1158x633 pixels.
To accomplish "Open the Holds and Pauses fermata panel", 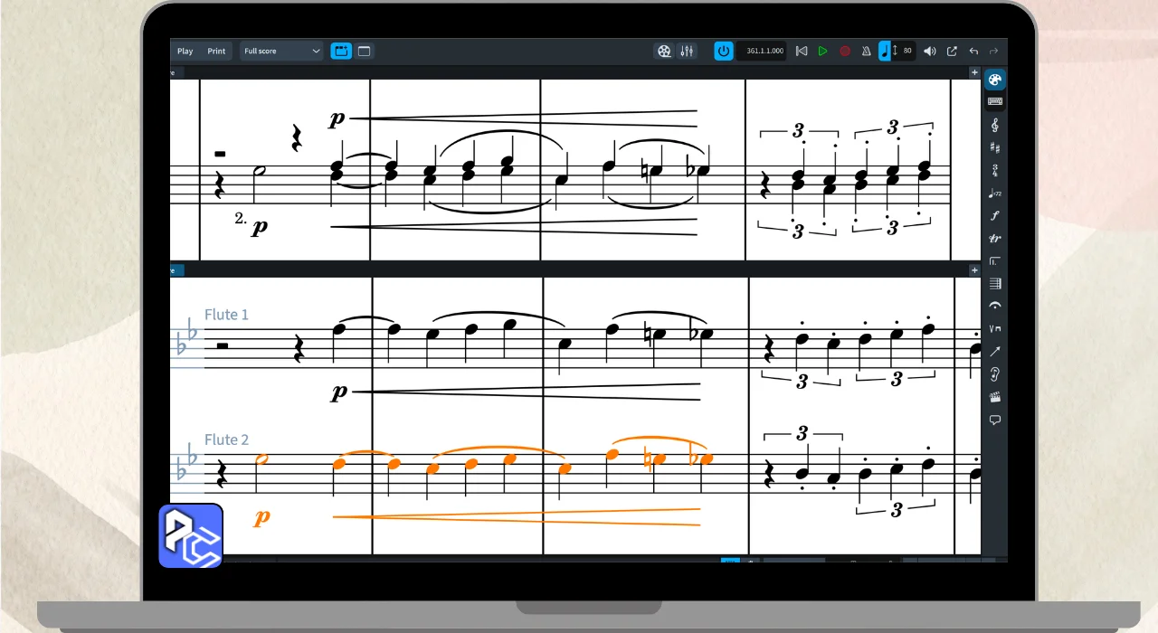I will (995, 307).
